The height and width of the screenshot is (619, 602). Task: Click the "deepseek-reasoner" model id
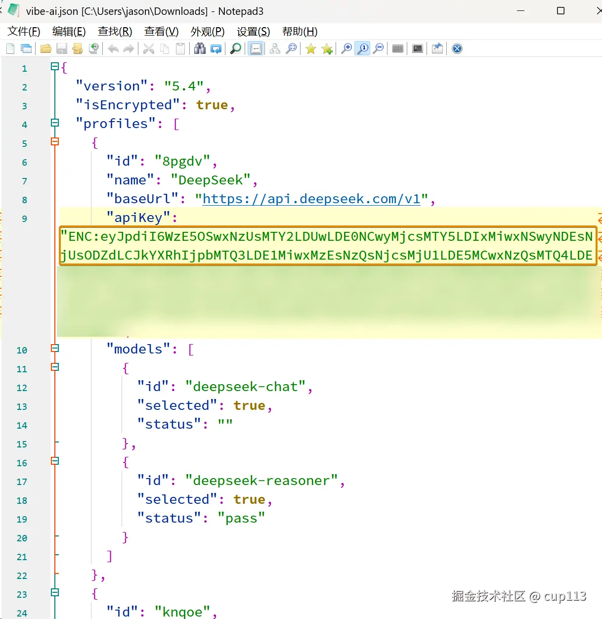coord(261,481)
